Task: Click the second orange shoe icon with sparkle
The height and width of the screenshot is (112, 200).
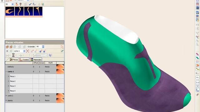Action: point(11,47)
